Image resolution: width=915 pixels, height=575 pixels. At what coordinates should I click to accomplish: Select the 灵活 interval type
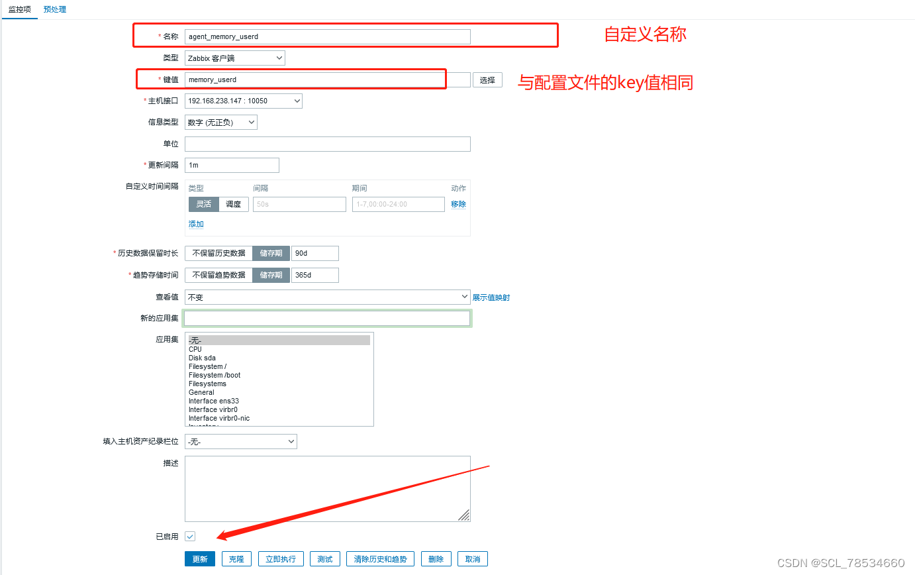(x=204, y=204)
